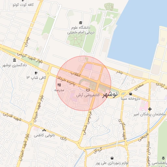The width and height of the screenshot is (167, 167).
Task: Click the Arash bookstore book icon
Action: click(x=88, y=90)
